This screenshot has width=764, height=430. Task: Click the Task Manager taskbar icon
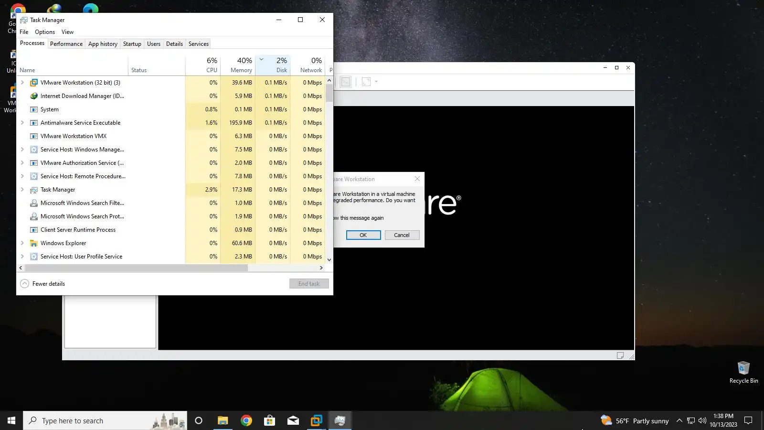(x=340, y=420)
